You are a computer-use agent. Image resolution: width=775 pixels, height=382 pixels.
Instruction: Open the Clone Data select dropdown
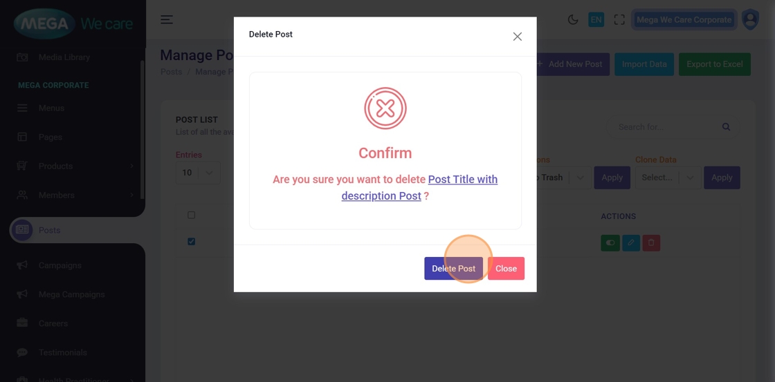click(666, 178)
